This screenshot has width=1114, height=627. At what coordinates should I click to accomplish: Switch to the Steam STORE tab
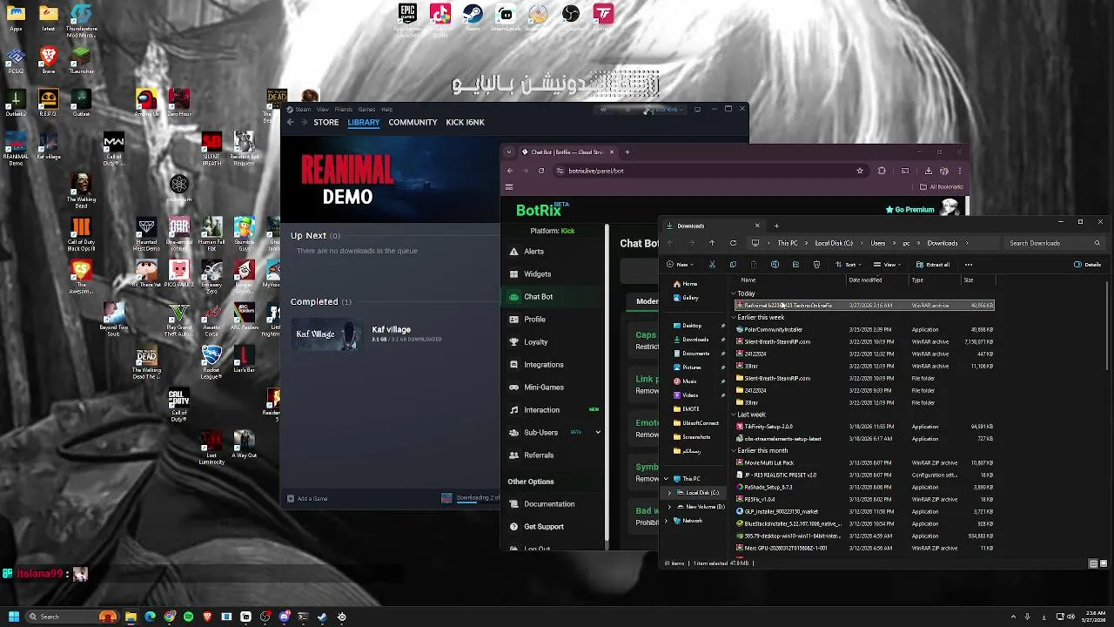[326, 122]
